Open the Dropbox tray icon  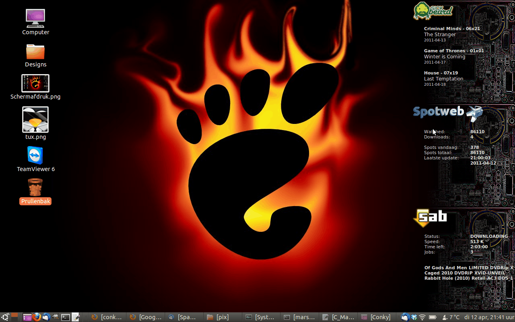[x=414, y=317]
